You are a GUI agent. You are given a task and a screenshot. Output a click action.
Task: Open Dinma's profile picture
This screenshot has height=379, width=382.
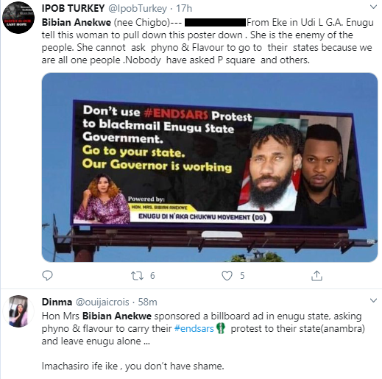click(18, 311)
